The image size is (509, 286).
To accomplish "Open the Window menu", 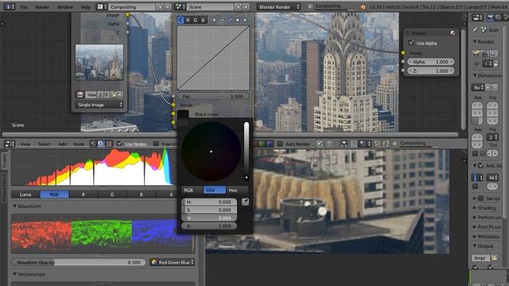I will [65, 7].
